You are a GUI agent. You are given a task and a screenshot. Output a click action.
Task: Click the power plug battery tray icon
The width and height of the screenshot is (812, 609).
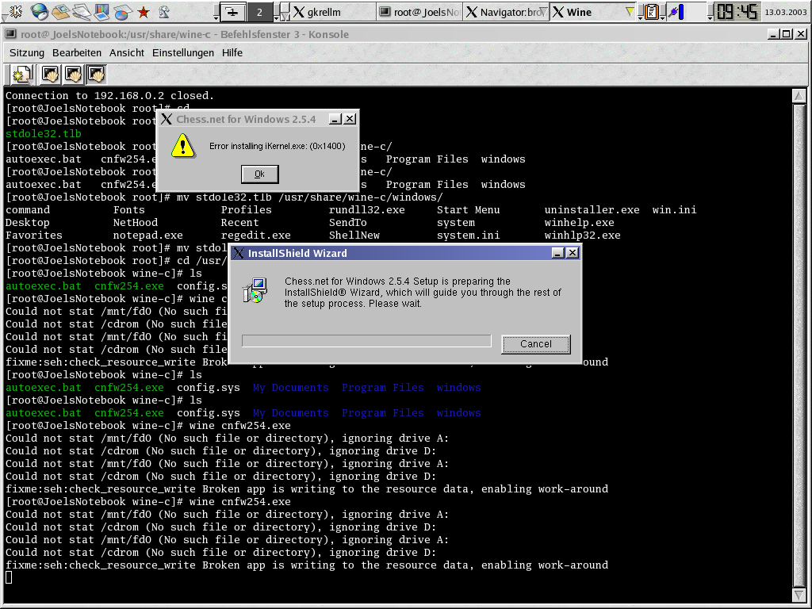[x=675, y=12]
